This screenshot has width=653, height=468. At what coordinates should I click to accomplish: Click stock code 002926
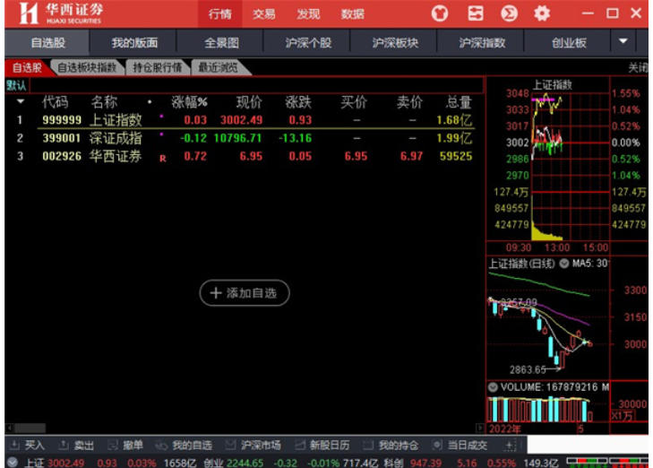62,156
